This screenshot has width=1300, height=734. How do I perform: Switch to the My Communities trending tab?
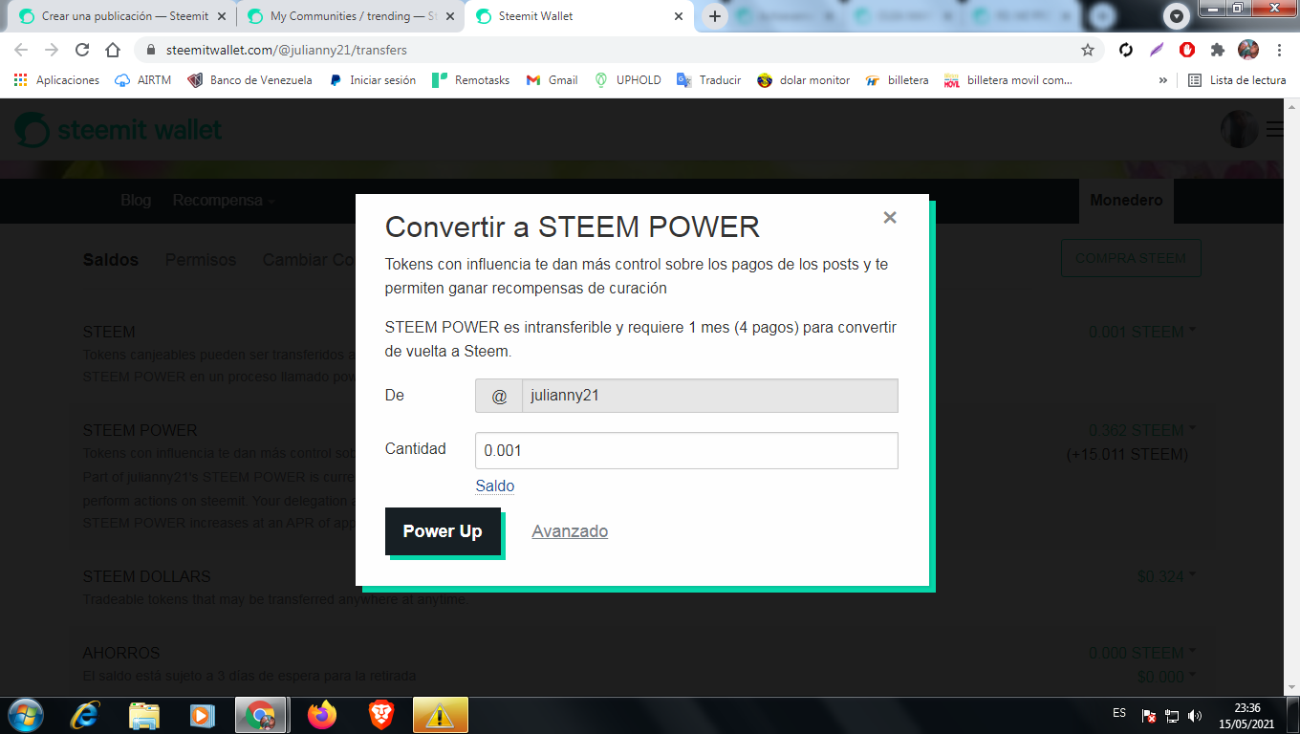coord(348,16)
